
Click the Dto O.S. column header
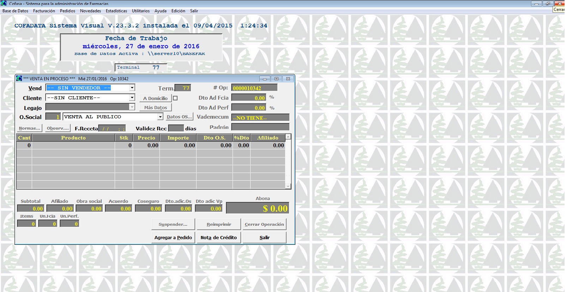215,138
